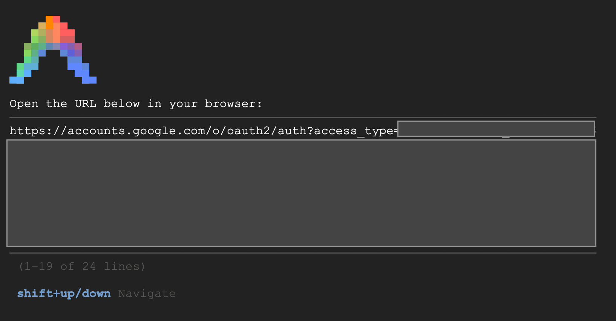616x321 pixels.
Task: Click the blue right foot of the logo
Action: click(89, 80)
